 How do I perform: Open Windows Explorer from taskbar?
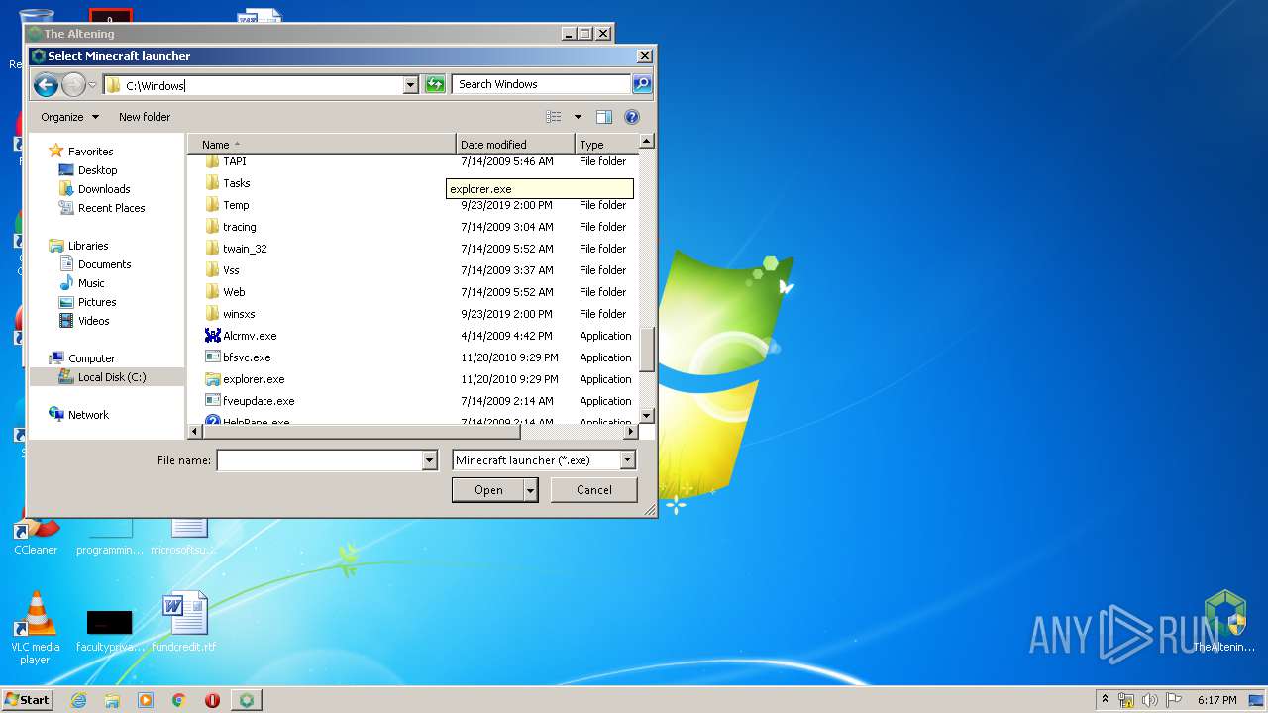click(x=112, y=700)
